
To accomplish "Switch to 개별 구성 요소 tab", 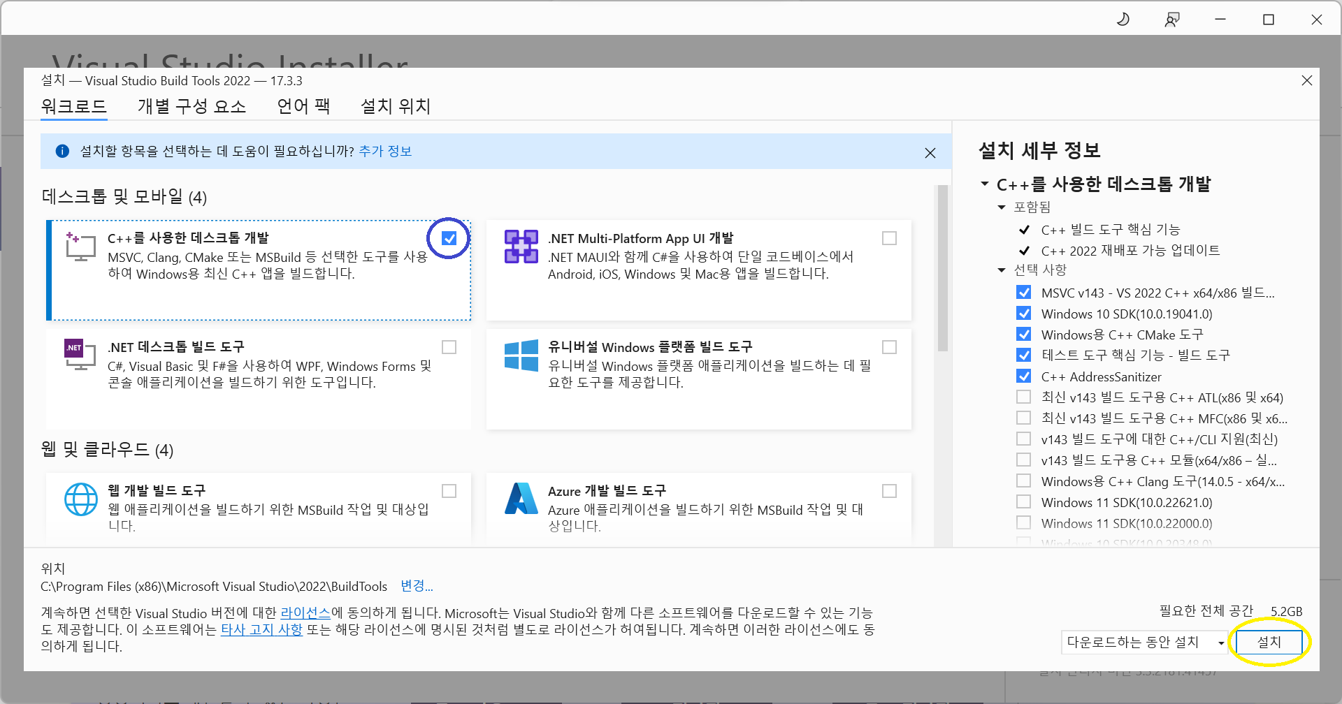I will click(x=192, y=106).
